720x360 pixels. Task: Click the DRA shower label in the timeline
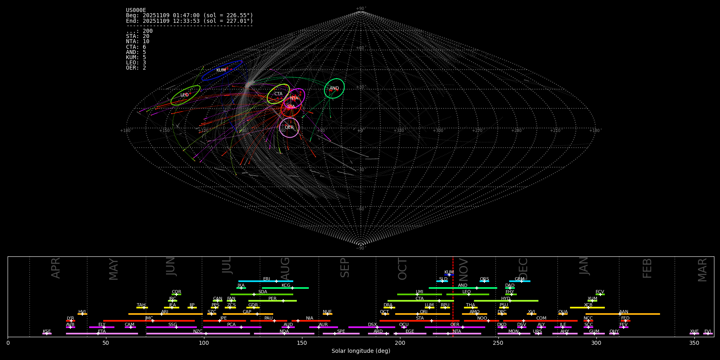point(388,305)
